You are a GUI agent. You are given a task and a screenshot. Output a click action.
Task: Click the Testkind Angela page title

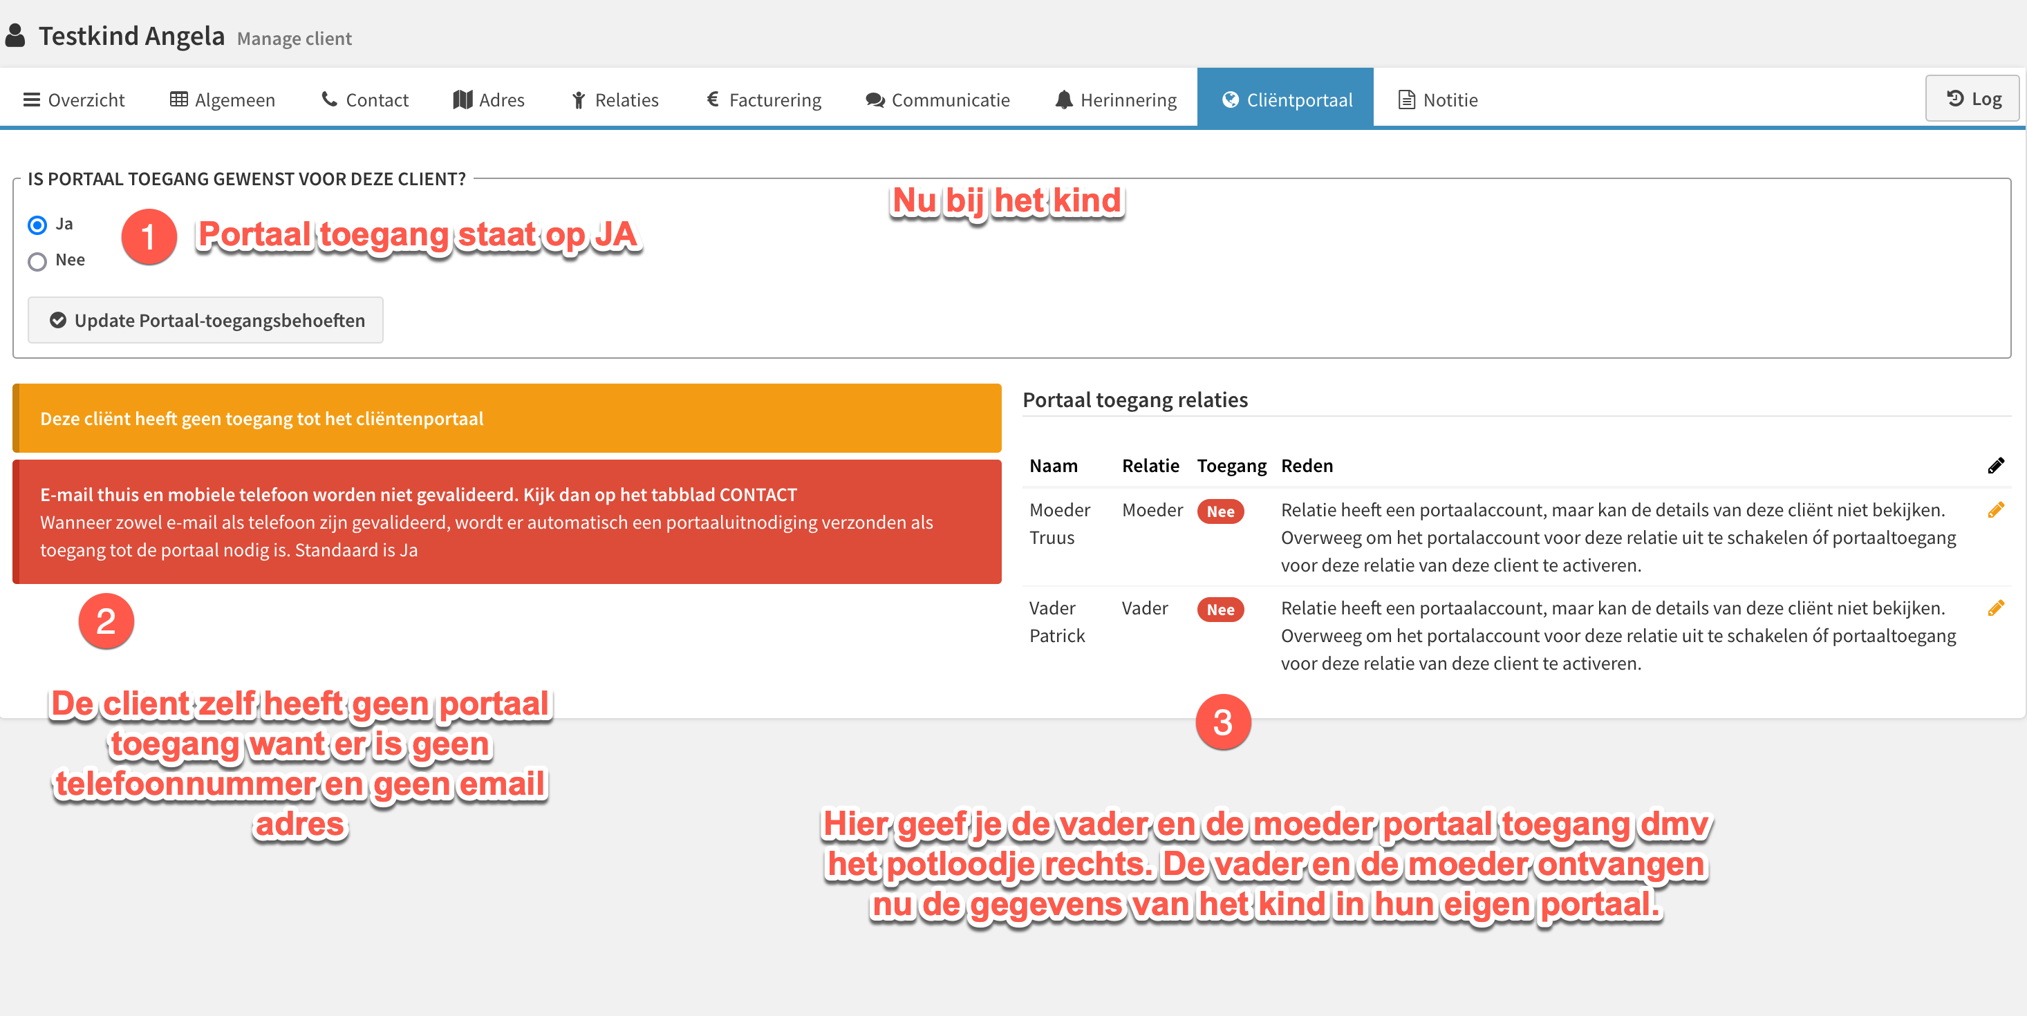(x=131, y=36)
